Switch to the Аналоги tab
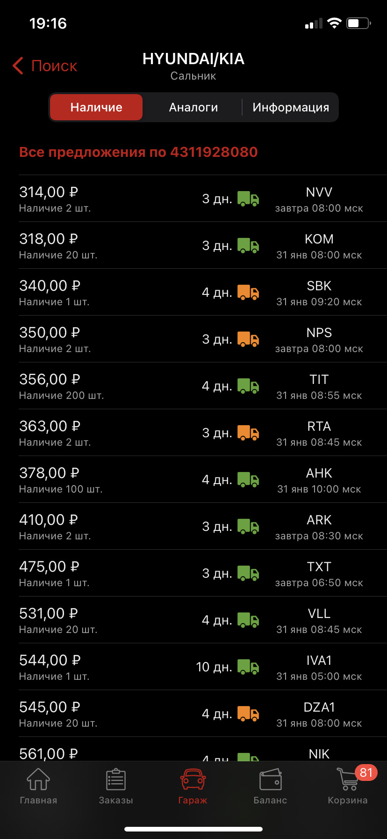The height and width of the screenshot is (839, 387). tap(193, 107)
